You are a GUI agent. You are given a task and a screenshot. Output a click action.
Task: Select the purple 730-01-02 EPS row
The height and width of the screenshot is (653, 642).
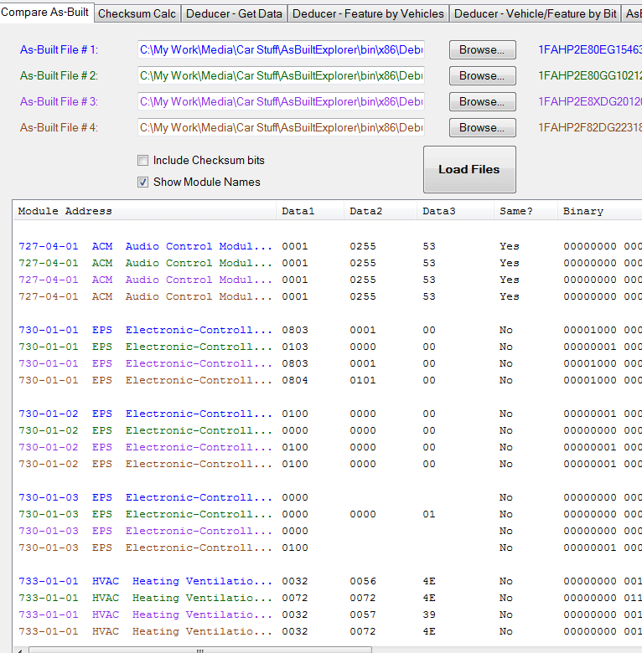[x=329, y=447]
